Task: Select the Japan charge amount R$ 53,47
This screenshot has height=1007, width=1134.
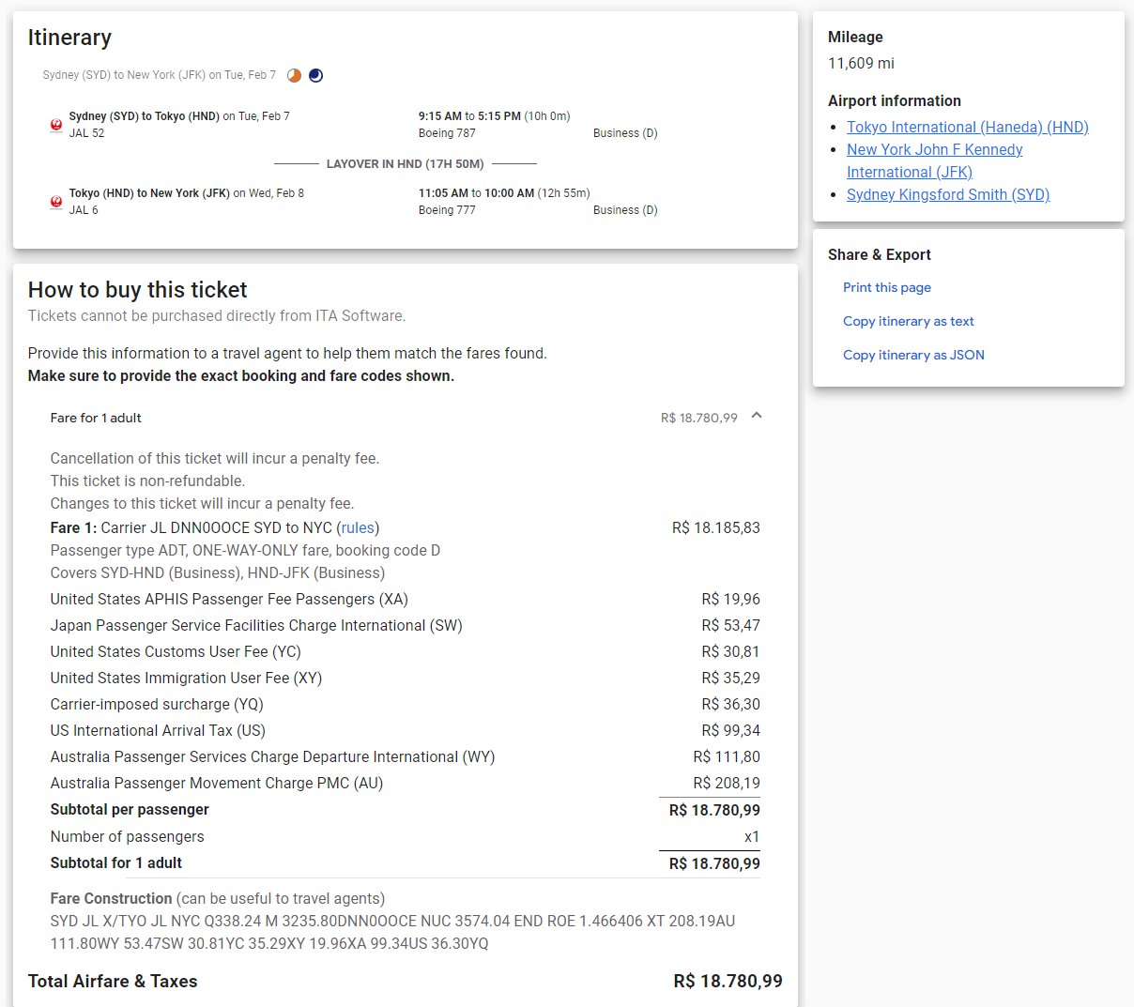Action: click(x=730, y=625)
